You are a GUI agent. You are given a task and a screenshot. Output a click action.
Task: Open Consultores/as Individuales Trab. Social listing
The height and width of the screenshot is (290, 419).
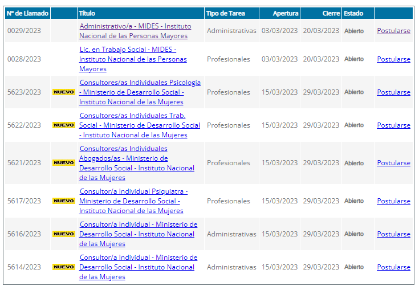pyautogui.click(x=140, y=125)
